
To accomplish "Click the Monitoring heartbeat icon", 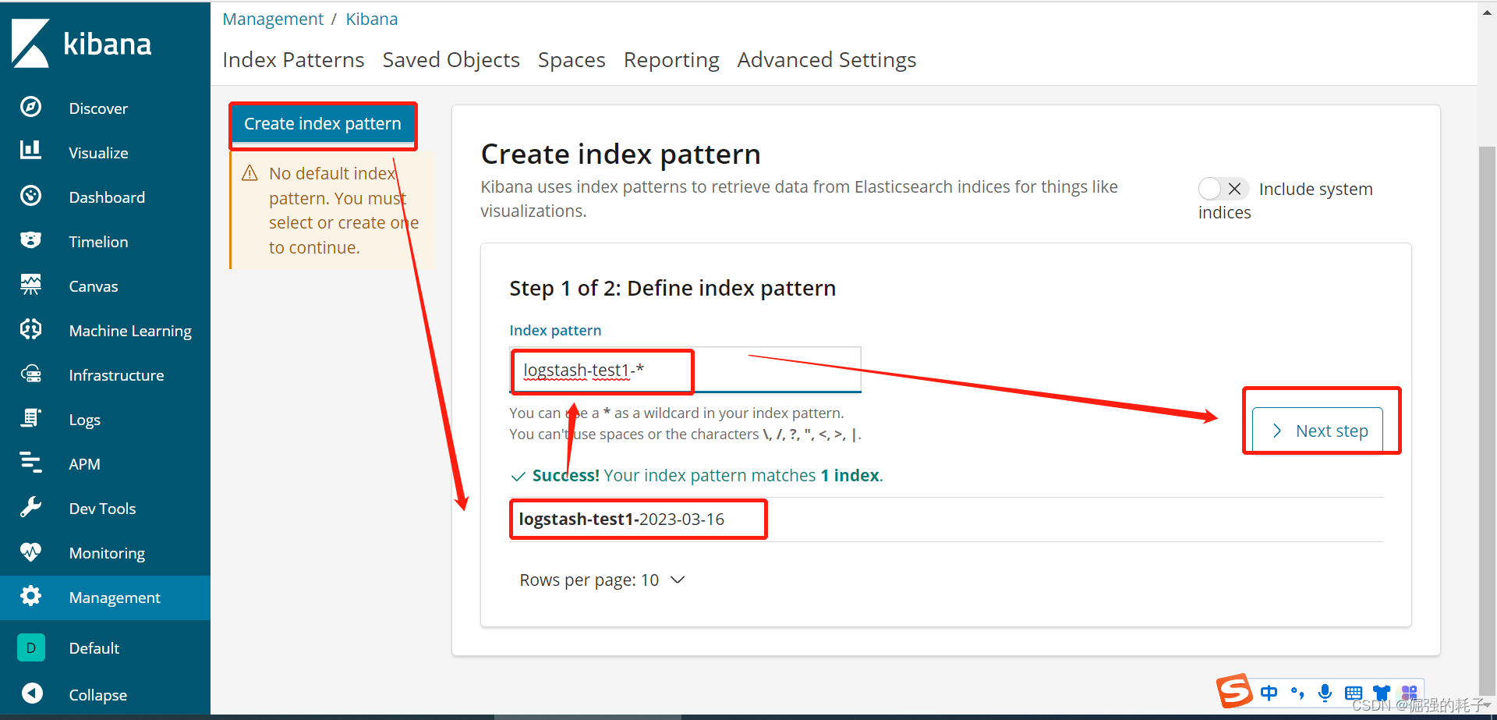I will (31, 552).
